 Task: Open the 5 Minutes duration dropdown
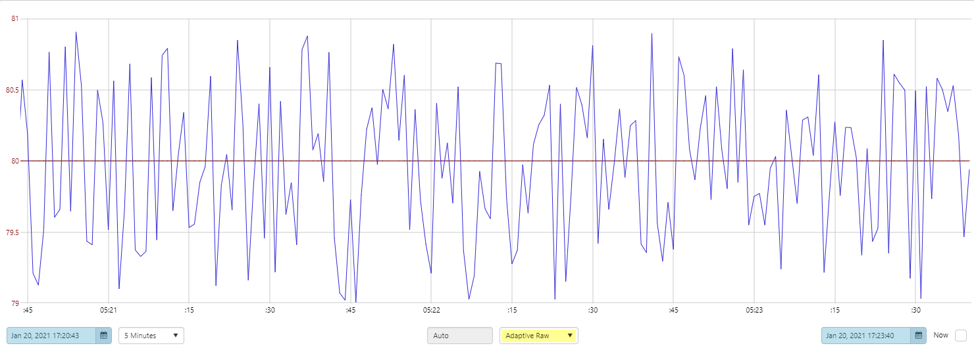point(151,336)
